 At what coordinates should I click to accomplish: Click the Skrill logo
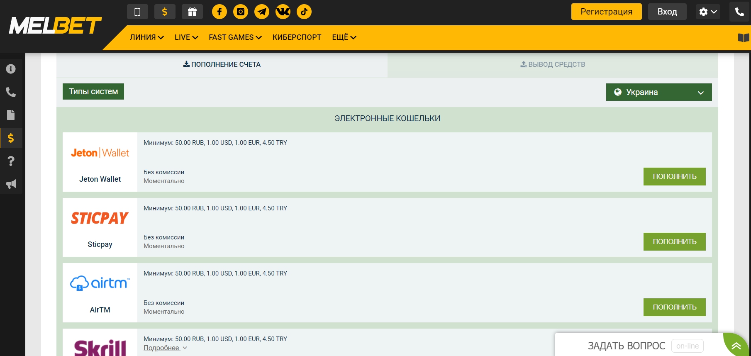coord(100,348)
